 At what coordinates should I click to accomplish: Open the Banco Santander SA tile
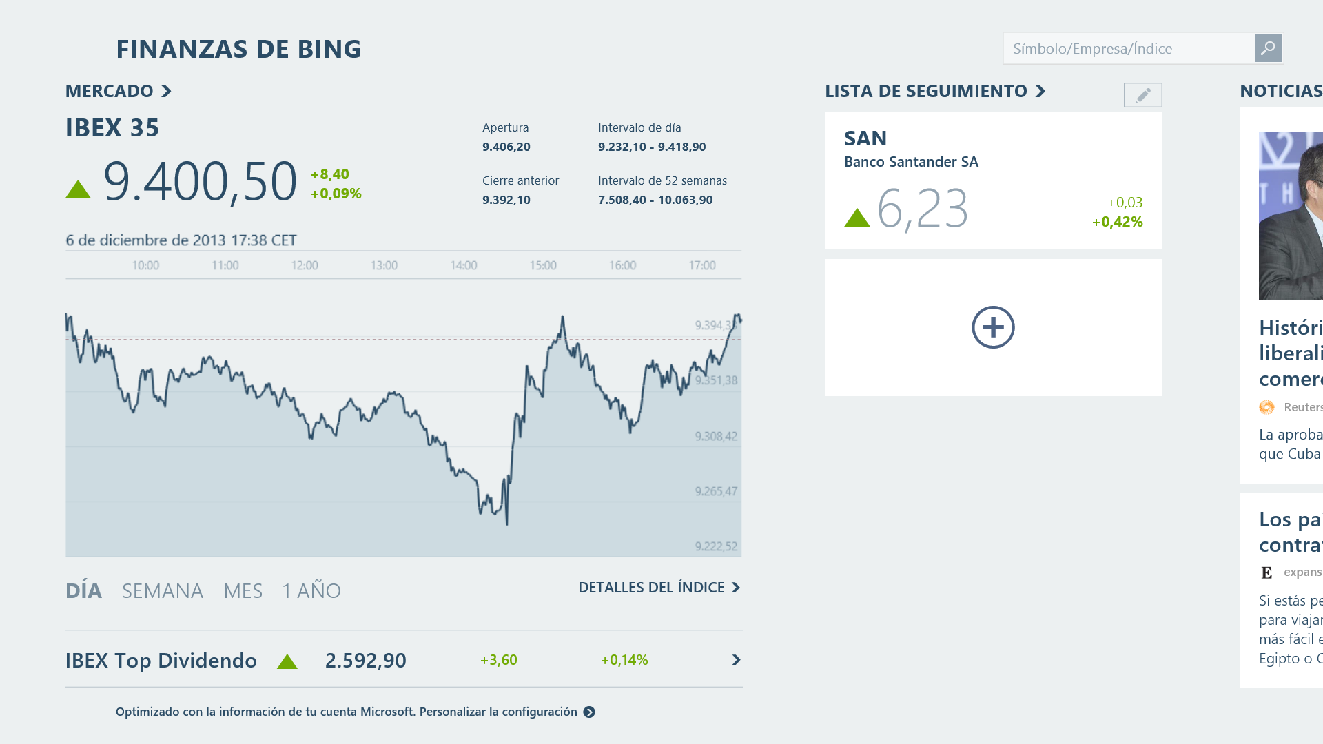coord(993,180)
